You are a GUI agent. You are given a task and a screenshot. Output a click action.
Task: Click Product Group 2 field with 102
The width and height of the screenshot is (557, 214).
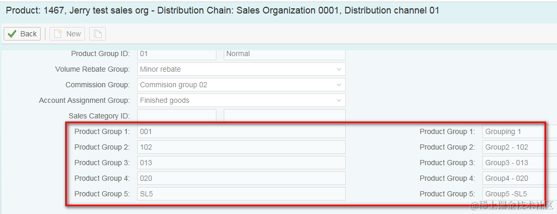(x=241, y=147)
